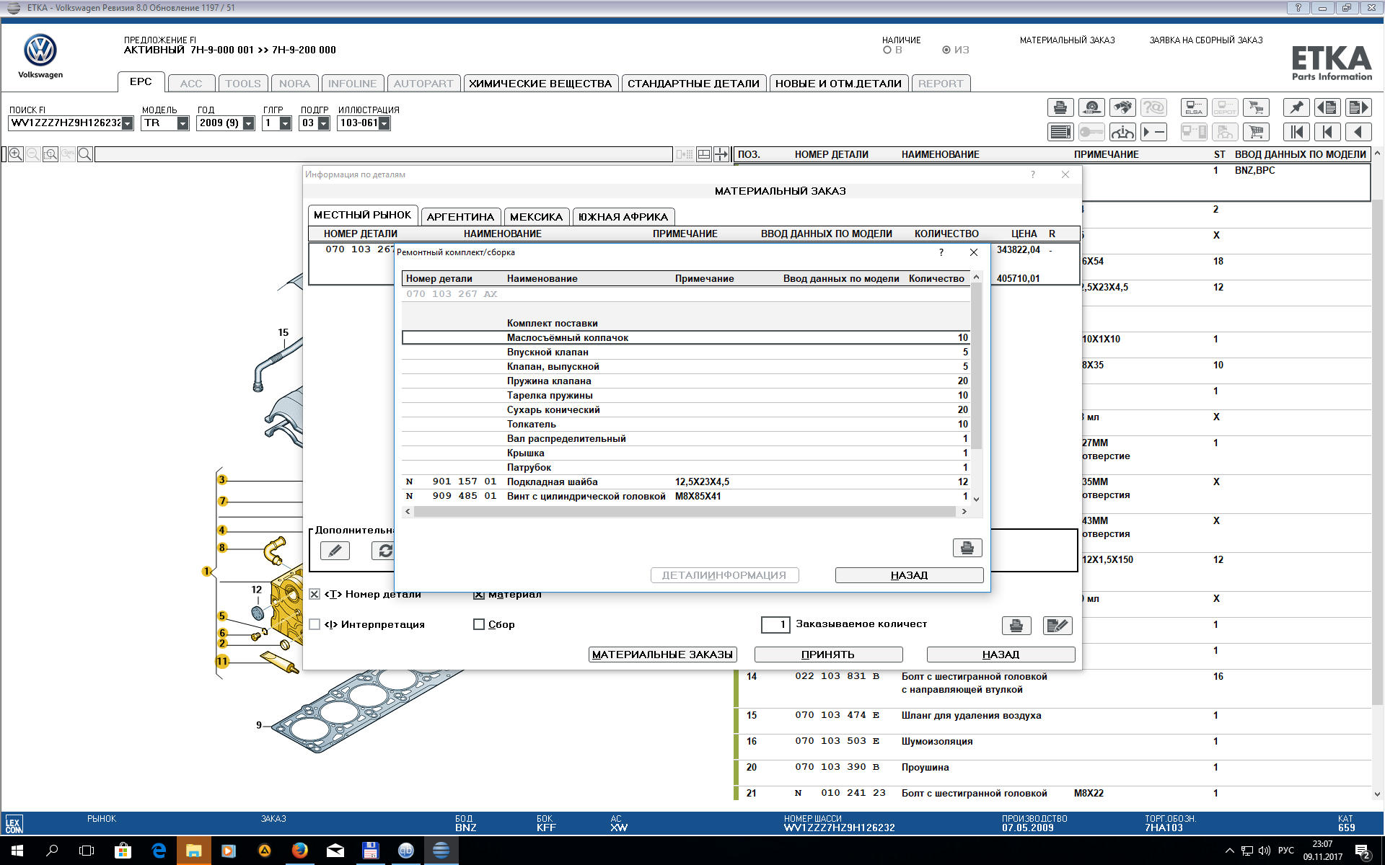Click the single left arrow icon
The width and height of the screenshot is (1385, 865).
1358,132
